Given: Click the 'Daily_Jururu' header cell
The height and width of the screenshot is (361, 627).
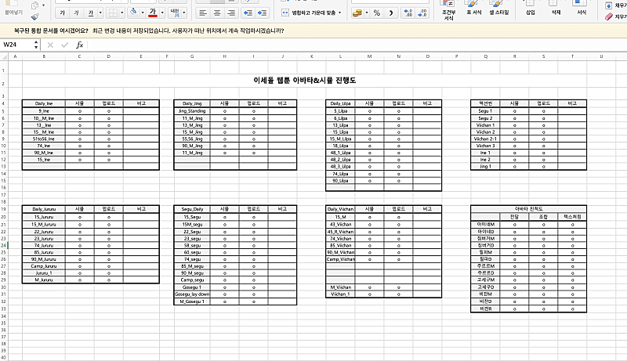Looking at the screenshot, I should pos(44,209).
